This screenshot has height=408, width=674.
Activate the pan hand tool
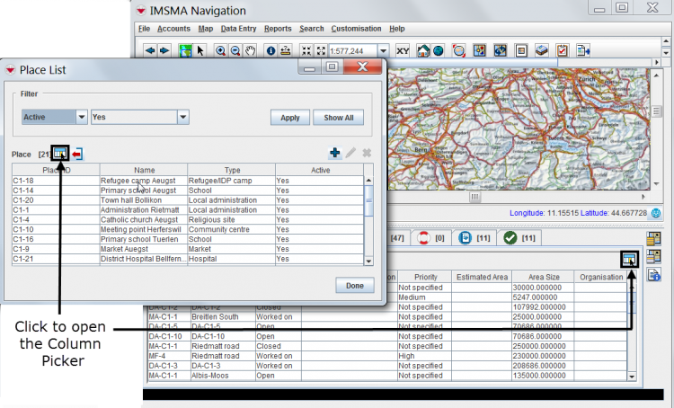[252, 50]
